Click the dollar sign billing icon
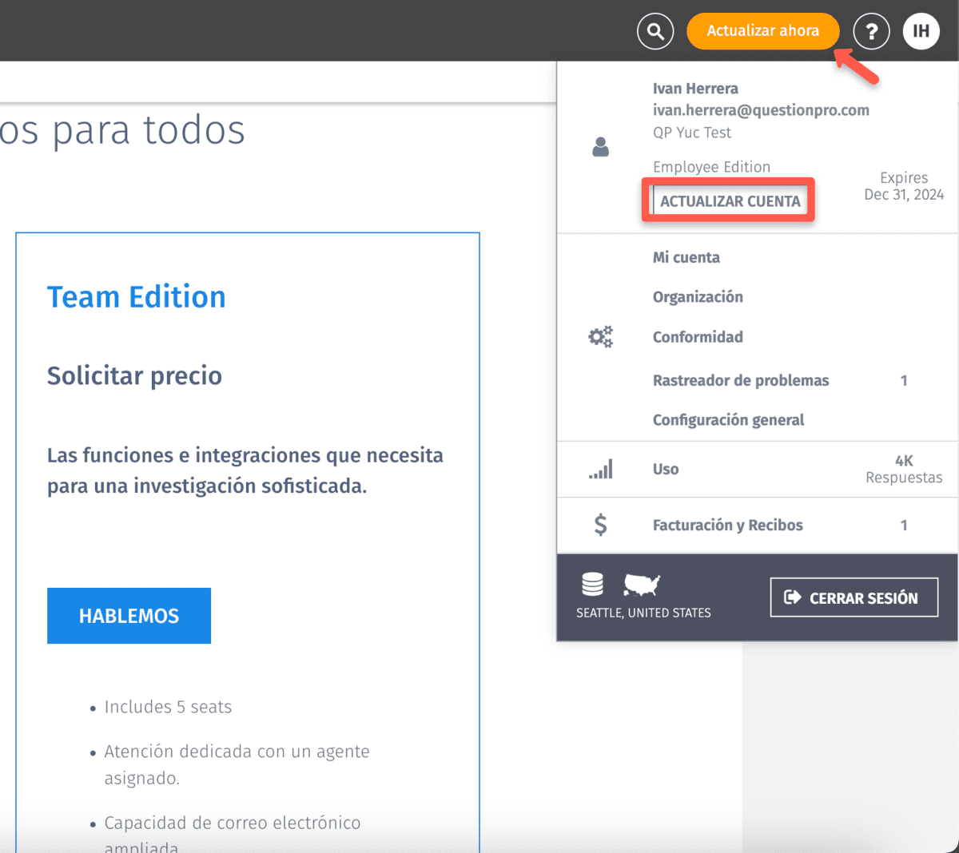The image size is (959, 853). click(600, 525)
